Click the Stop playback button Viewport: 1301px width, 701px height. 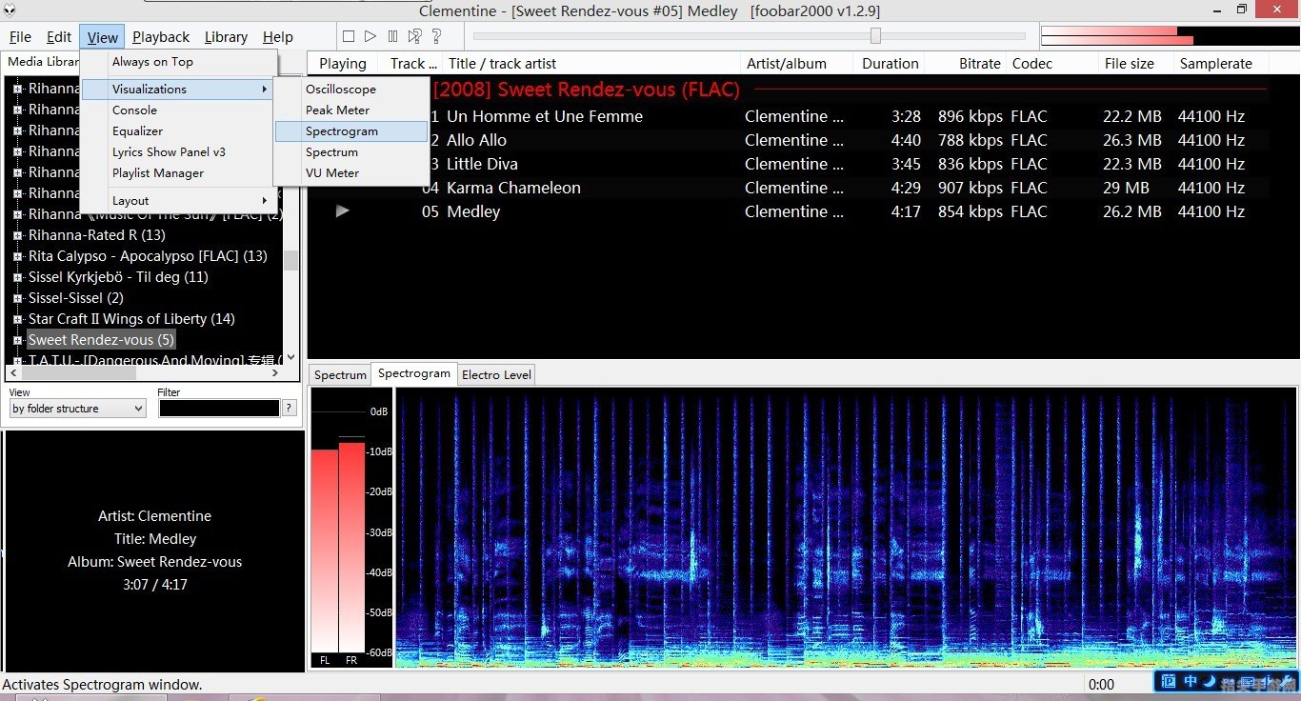(x=349, y=36)
